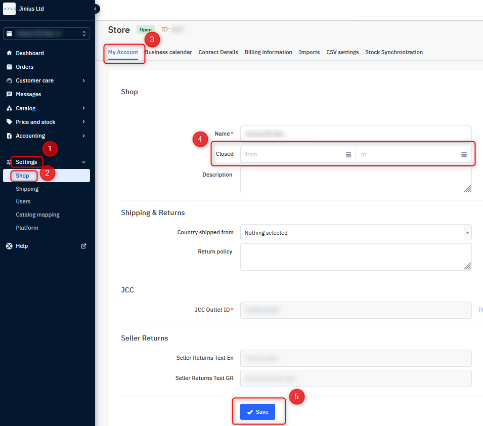Open the Country shipped from dropdown

tap(356, 233)
